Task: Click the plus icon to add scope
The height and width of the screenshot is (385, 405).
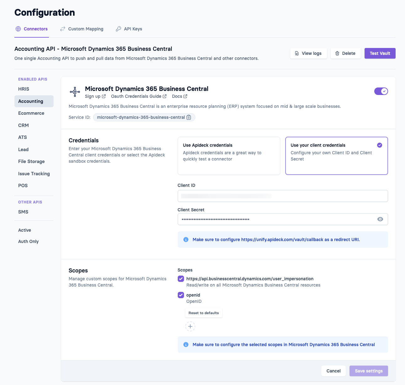Action: (x=190, y=326)
